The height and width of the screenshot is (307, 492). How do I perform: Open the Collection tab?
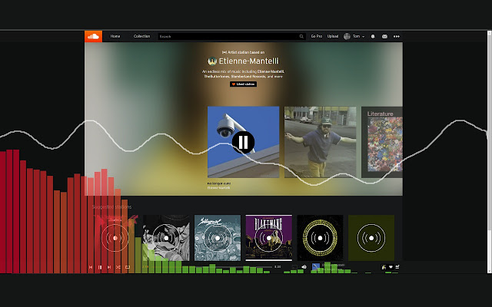pos(141,36)
